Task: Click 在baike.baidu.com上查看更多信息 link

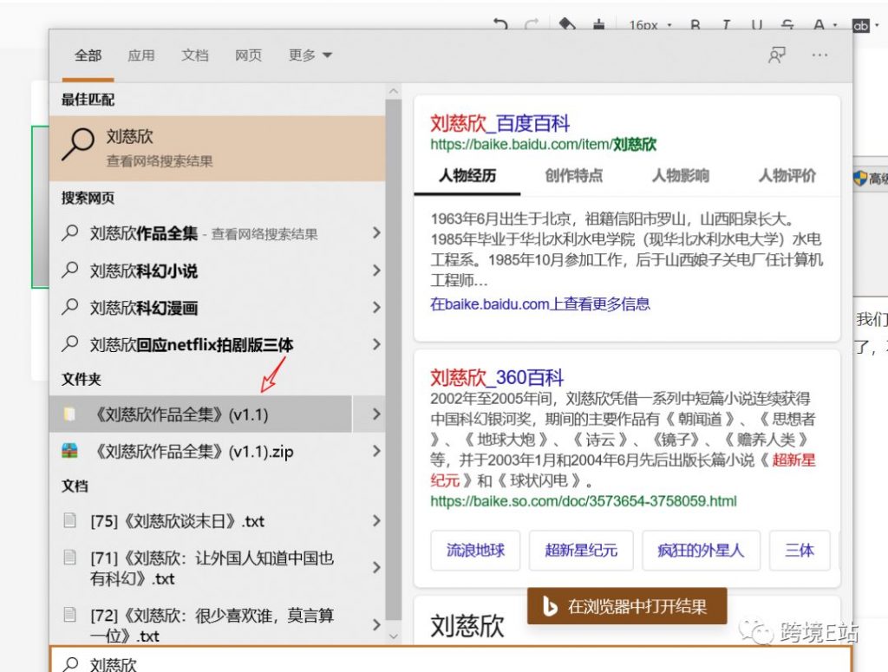Action: click(x=539, y=304)
